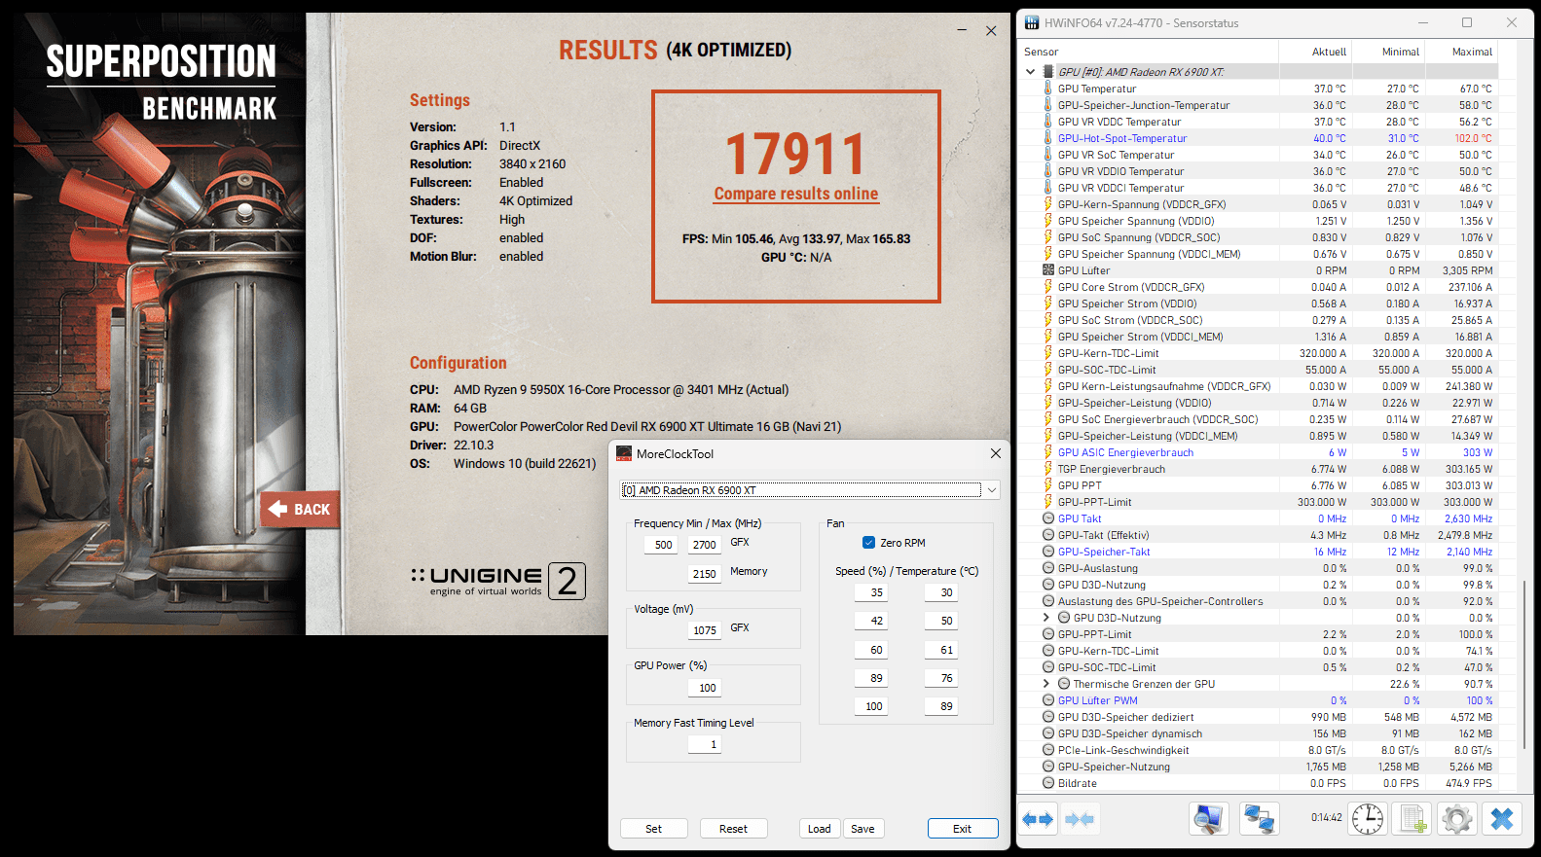This screenshot has width=1541, height=857.
Task: Click GPU Power percent field 100
Action: (705, 688)
